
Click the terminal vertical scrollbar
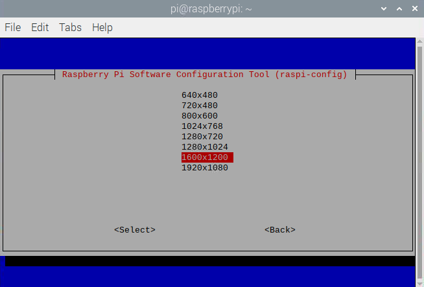tap(419, 162)
